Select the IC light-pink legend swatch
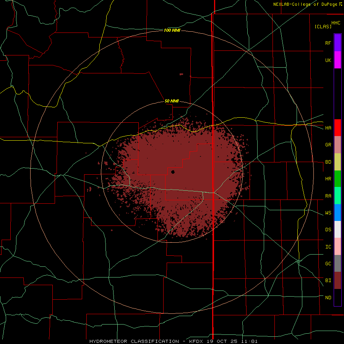Viewport: 344px width, 344px height. click(x=338, y=247)
